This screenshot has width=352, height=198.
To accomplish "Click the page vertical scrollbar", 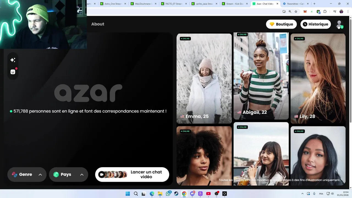I will 350,71.
